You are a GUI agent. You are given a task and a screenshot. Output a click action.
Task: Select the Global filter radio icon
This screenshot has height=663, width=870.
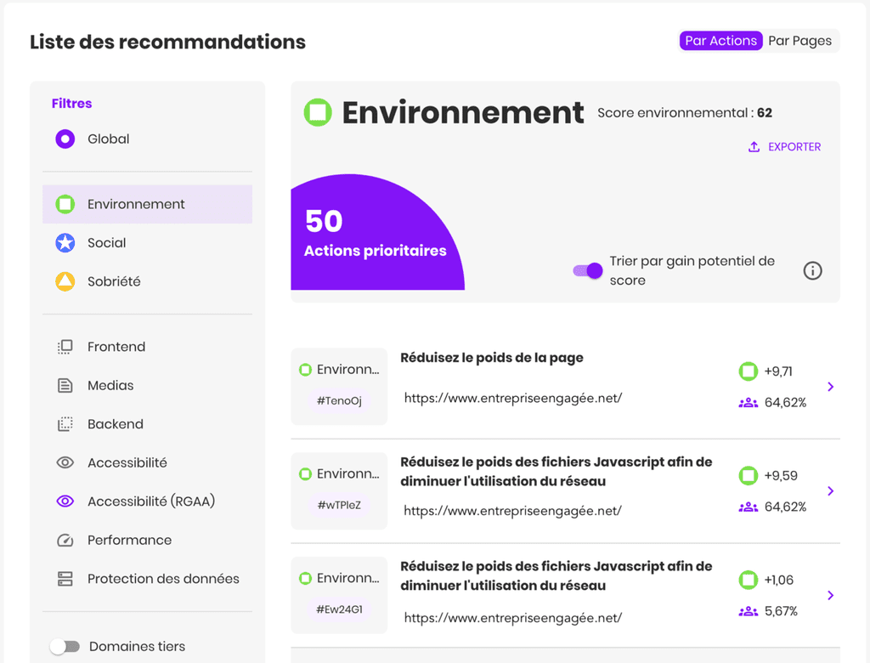point(65,139)
